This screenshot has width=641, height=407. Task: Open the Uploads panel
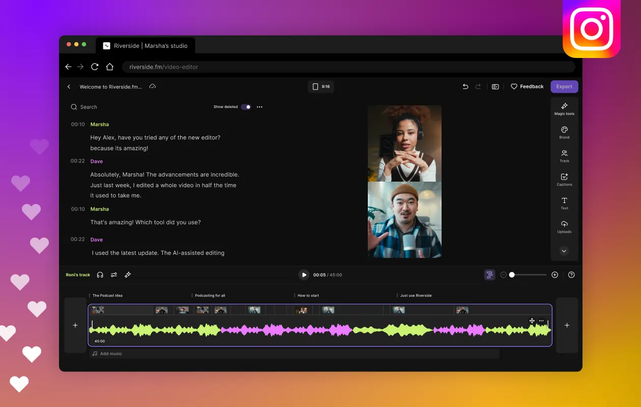pos(564,227)
